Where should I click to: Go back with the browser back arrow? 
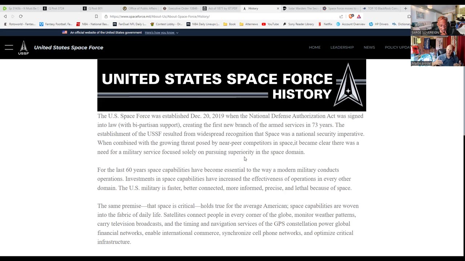(5, 16)
